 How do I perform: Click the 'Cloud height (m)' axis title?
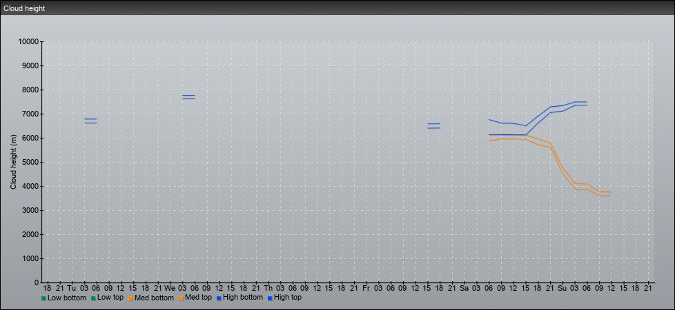click(x=14, y=162)
